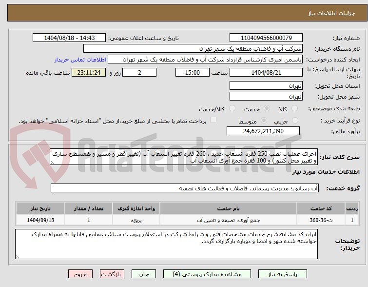The width and height of the screenshot is (368, 287).
Task: Click the days remaining field showing 2
Action: (x=139, y=72)
